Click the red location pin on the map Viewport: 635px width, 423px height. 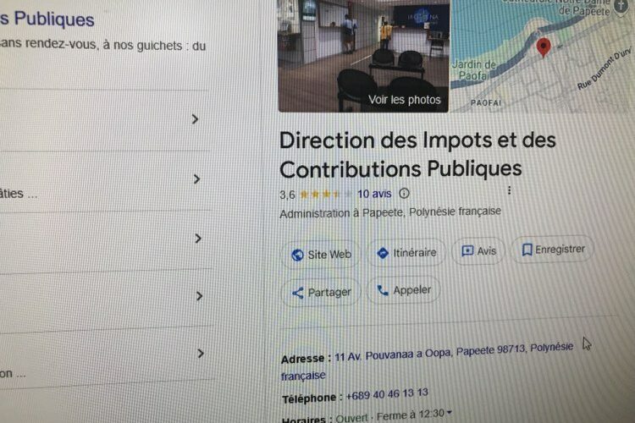click(x=544, y=47)
